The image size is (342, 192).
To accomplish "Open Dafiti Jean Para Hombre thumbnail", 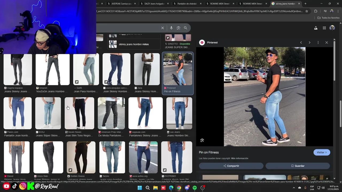I will 86,69.
